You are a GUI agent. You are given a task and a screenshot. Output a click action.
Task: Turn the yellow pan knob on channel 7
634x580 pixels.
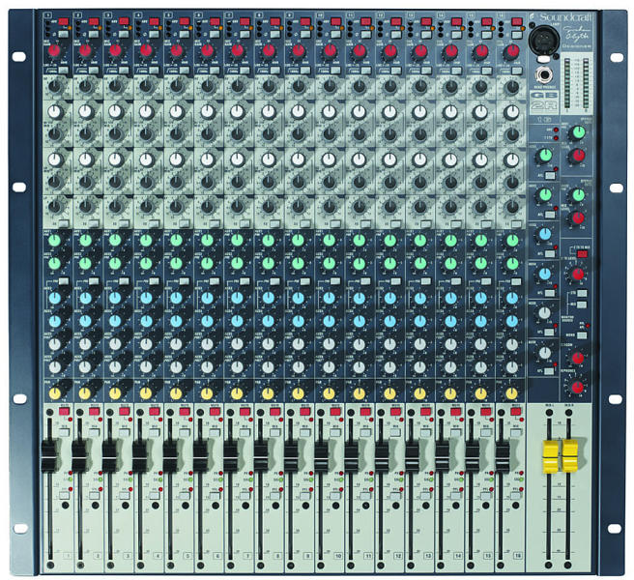click(x=237, y=393)
